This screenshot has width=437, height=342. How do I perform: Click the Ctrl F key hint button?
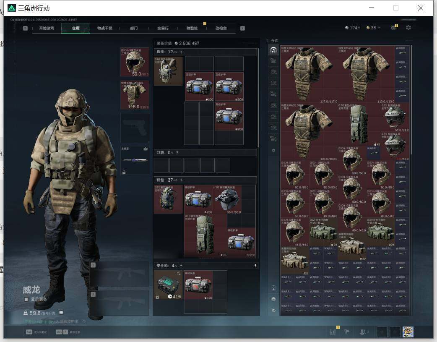click(62, 332)
